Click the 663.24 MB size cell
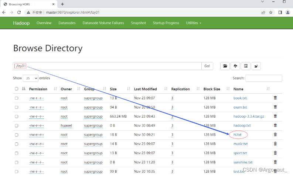Image resolution: width=293 pixels, height=176 pixels. (118, 116)
